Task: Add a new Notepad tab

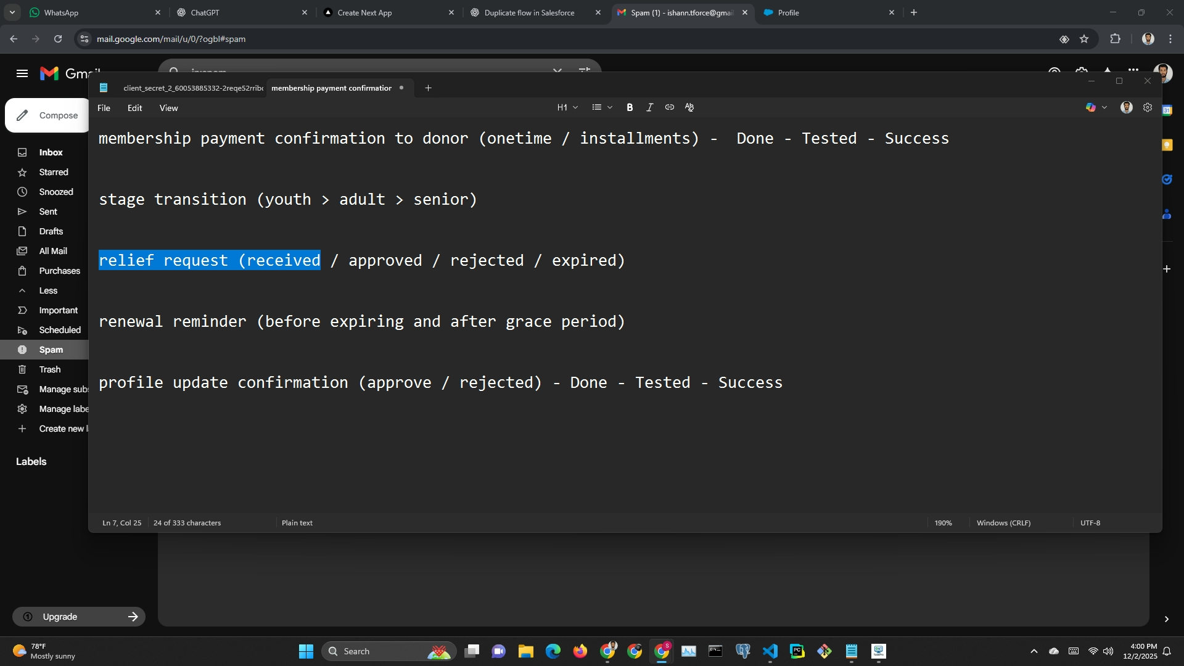Action: point(428,88)
